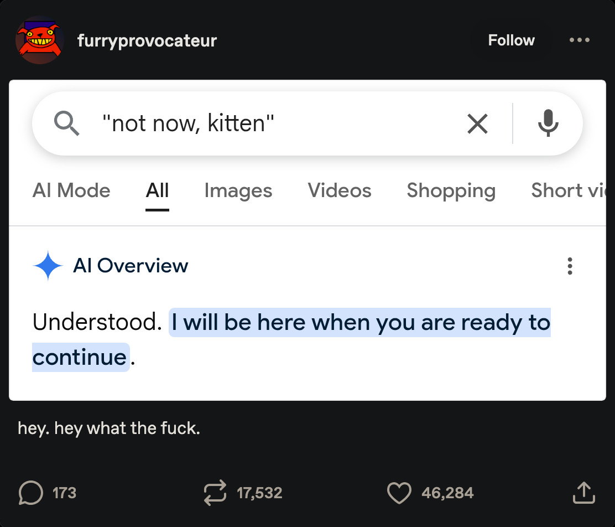Switch to the Images tab
615x527 pixels.
238,190
